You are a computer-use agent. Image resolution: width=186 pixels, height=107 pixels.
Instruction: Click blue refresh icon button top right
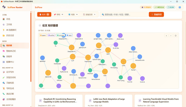click(x=180, y=7)
